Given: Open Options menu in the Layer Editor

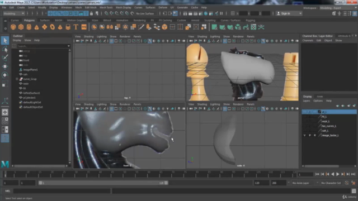Looking at the screenshot, I should tap(318, 100).
